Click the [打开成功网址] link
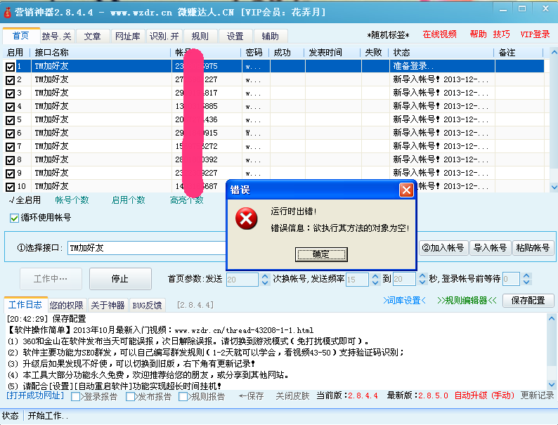This screenshot has width=558, height=425. pyautogui.click(x=35, y=395)
